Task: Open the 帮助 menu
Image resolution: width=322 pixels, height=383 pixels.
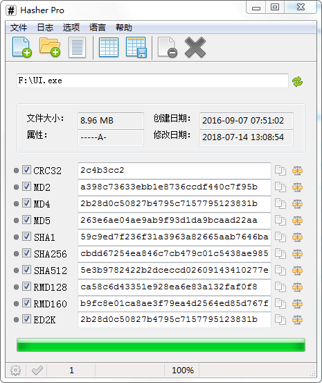Action: pos(124,27)
